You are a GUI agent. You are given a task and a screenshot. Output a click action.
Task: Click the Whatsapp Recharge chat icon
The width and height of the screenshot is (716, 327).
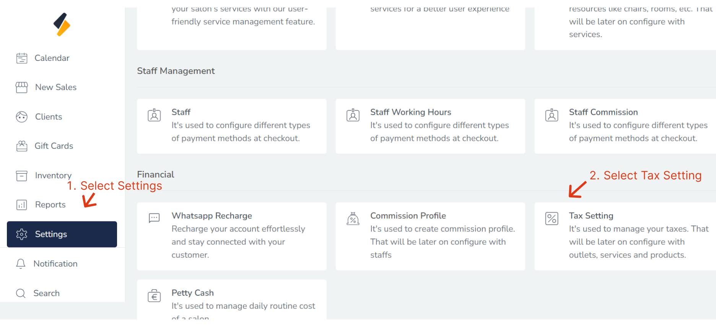(x=154, y=218)
